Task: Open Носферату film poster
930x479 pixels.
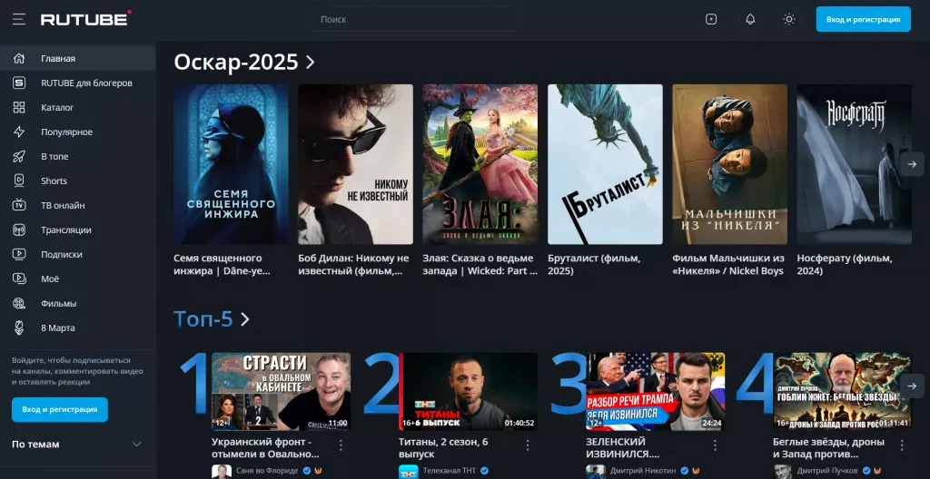Action: pos(854,164)
